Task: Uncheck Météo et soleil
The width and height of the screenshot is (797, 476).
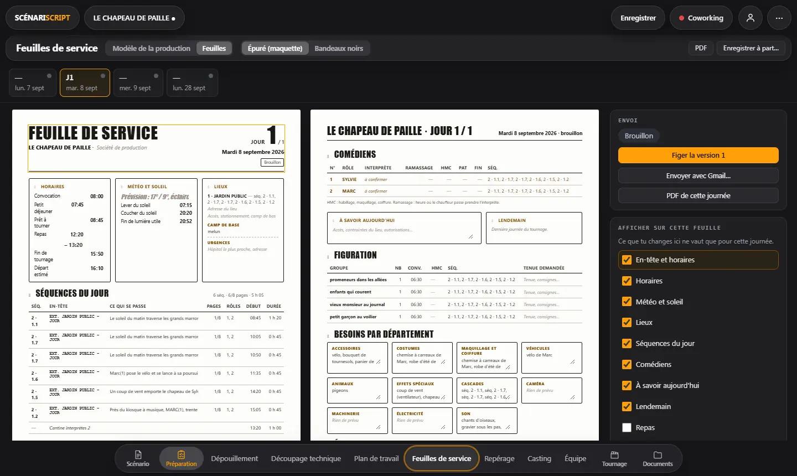Action: click(x=627, y=302)
